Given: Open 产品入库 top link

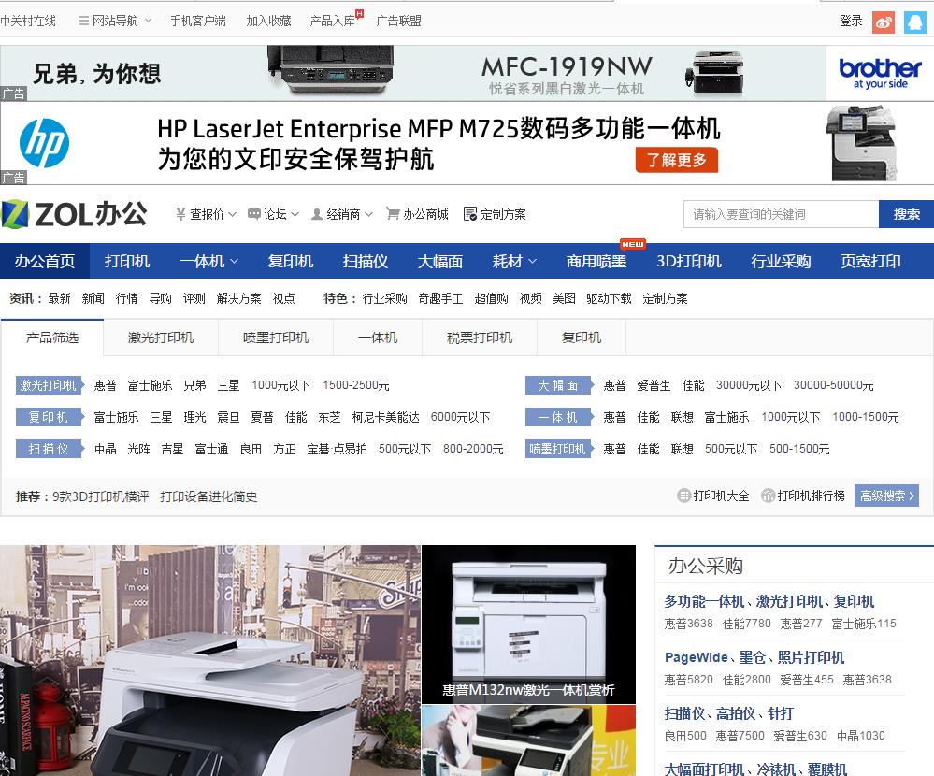Looking at the screenshot, I should click(333, 21).
